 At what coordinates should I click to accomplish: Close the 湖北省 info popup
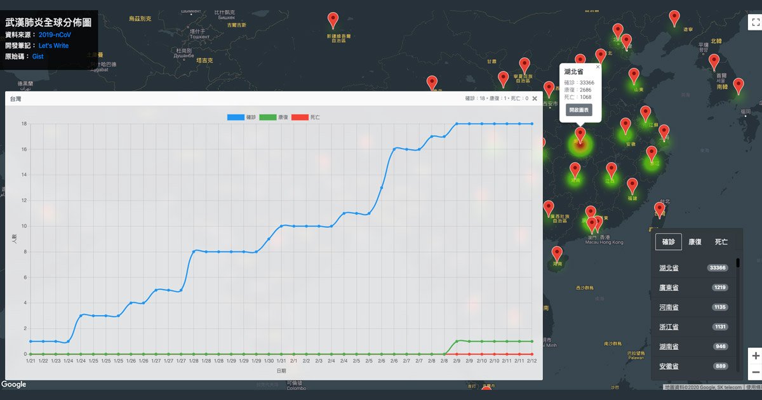598,66
